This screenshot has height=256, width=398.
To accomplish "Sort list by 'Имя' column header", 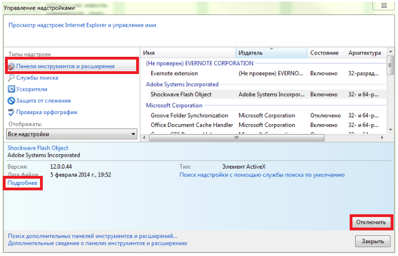I will tap(188, 53).
